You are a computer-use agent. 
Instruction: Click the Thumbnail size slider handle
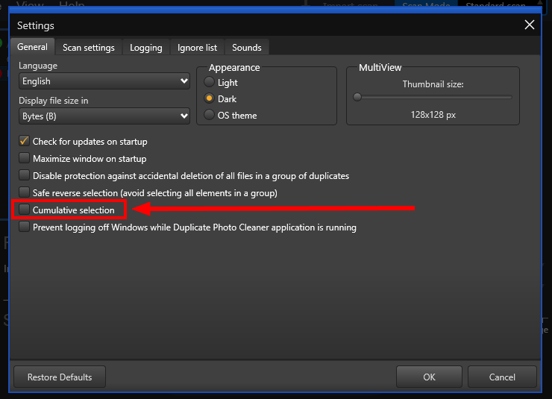tap(357, 97)
